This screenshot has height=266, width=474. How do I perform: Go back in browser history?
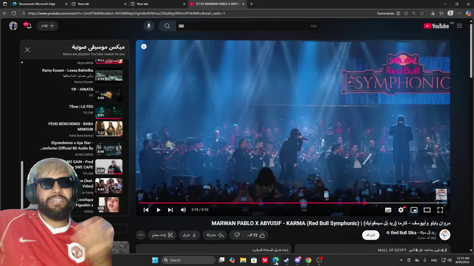pos(5,13)
